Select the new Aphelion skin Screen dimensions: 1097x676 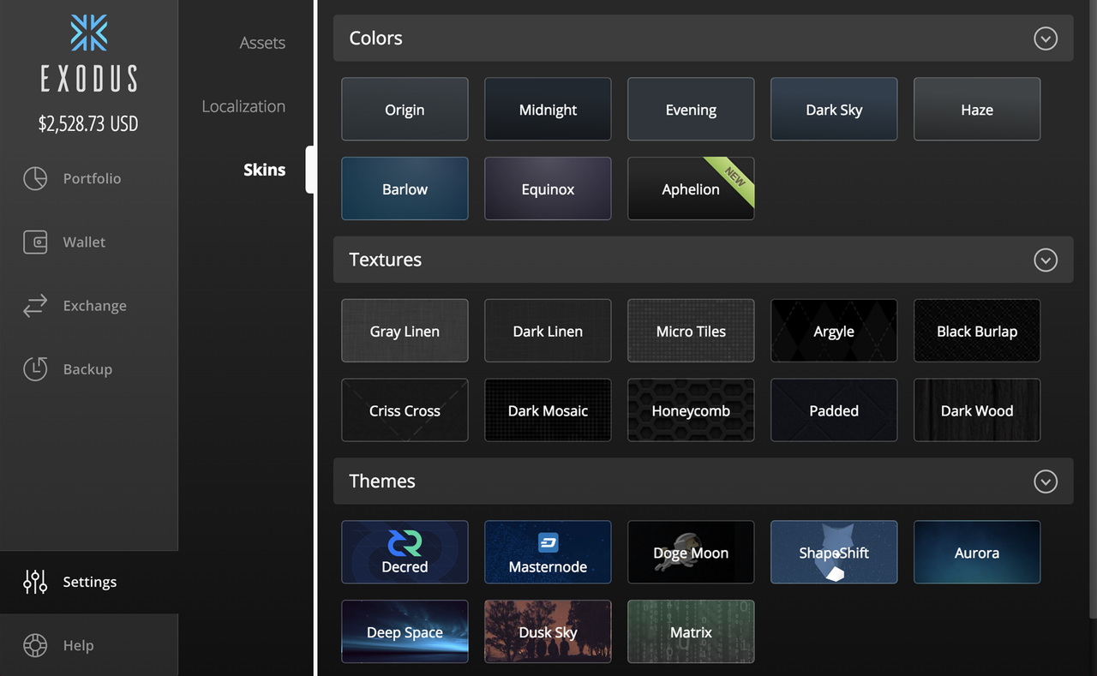point(690,189)
